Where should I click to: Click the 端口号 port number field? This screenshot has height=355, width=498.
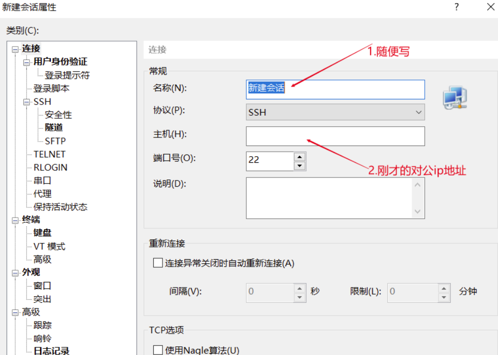click(270, 161)
